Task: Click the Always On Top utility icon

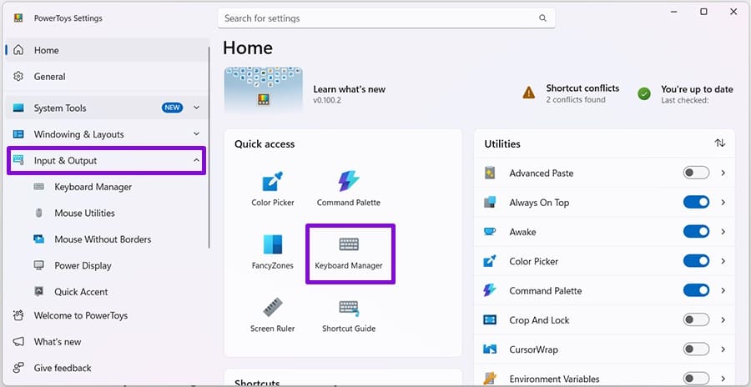Action: pyautogui.click(x=490, y=203)
